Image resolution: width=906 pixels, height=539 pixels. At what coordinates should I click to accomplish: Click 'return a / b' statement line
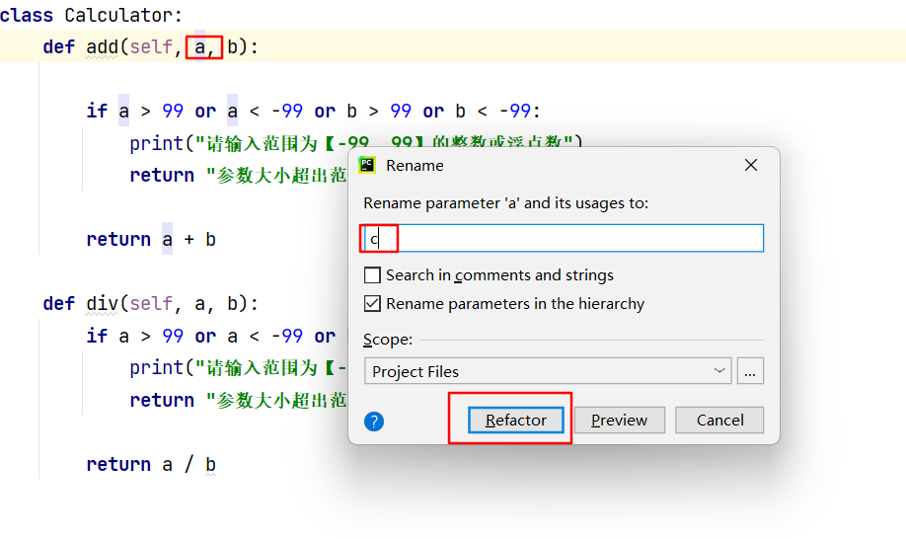(x=151, y=465)
